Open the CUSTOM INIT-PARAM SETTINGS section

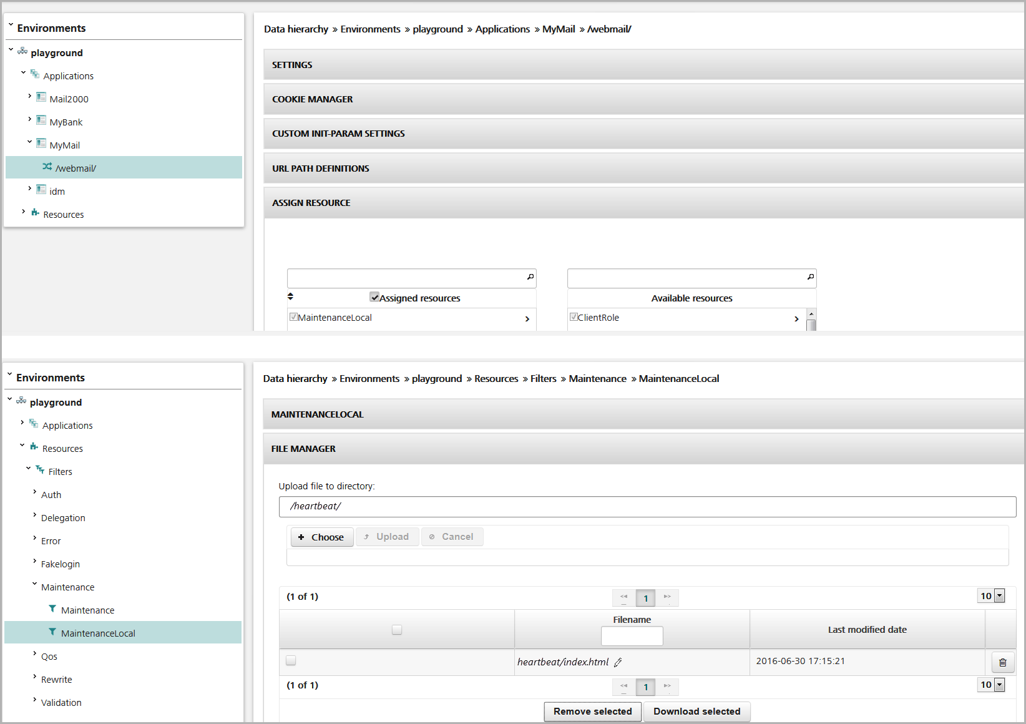coord(644,134)
